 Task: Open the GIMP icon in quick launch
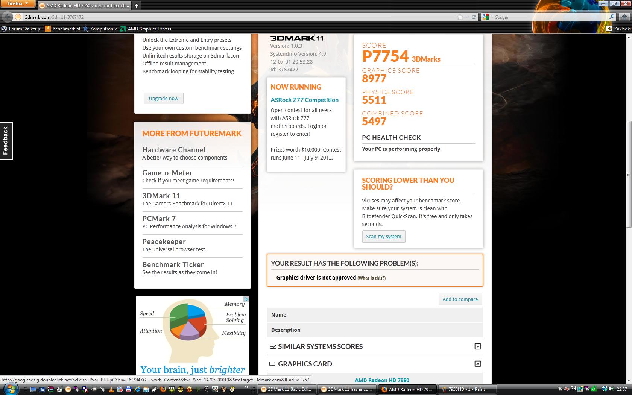click(94, 389)
